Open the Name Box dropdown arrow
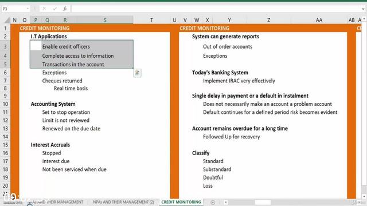Viewport: 367px width, 206px height. [28, 9]
